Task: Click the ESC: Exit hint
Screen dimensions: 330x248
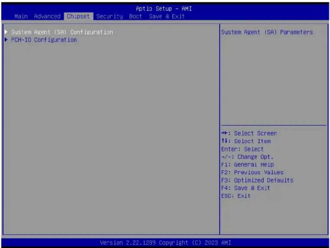Action: point(236,196)
